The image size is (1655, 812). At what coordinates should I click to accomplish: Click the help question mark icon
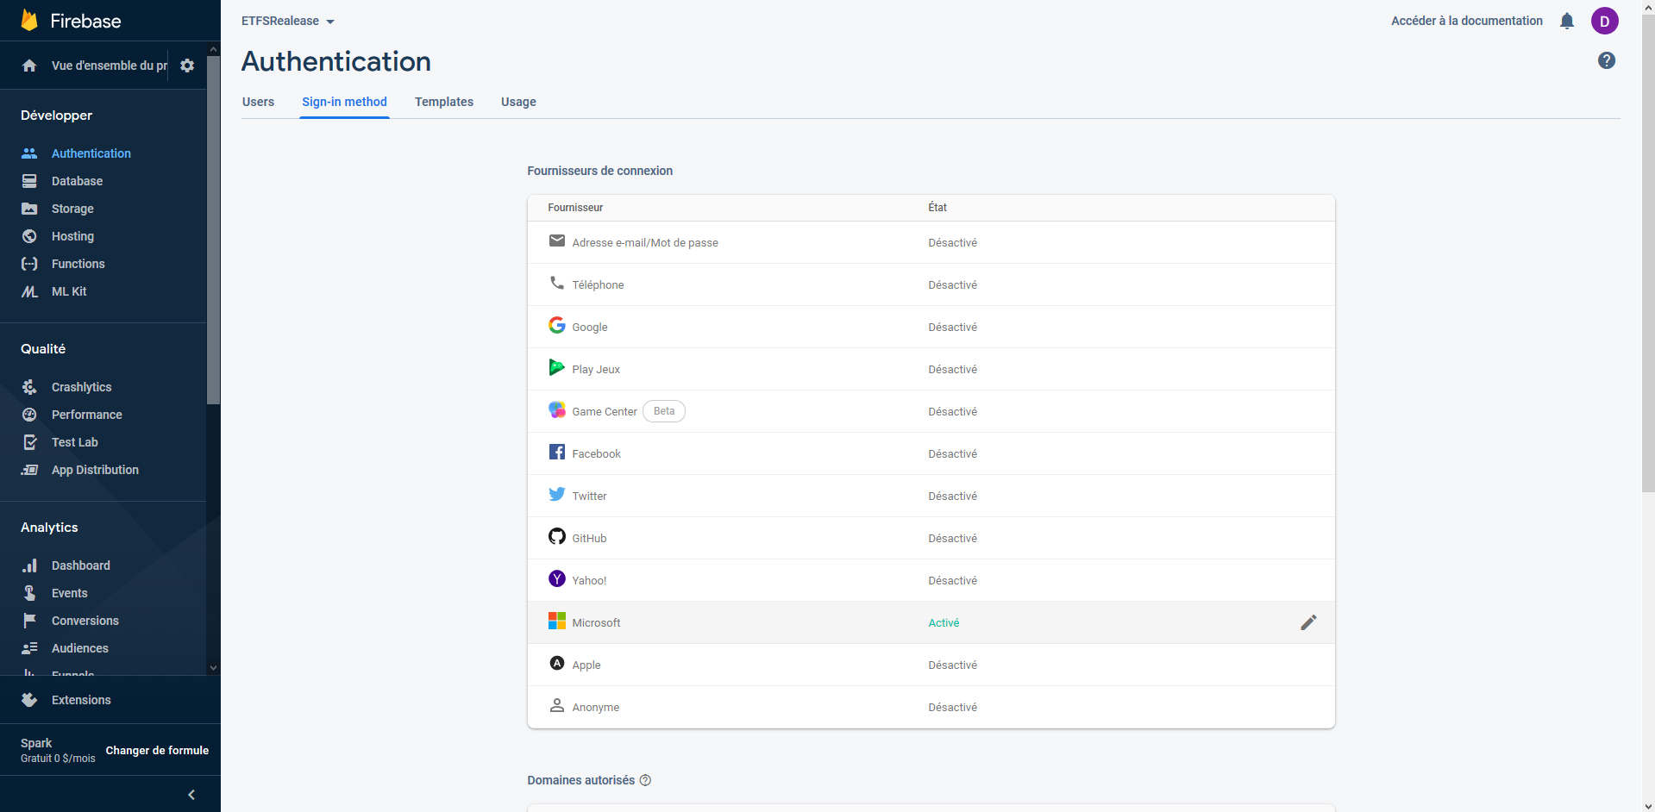1607,60
